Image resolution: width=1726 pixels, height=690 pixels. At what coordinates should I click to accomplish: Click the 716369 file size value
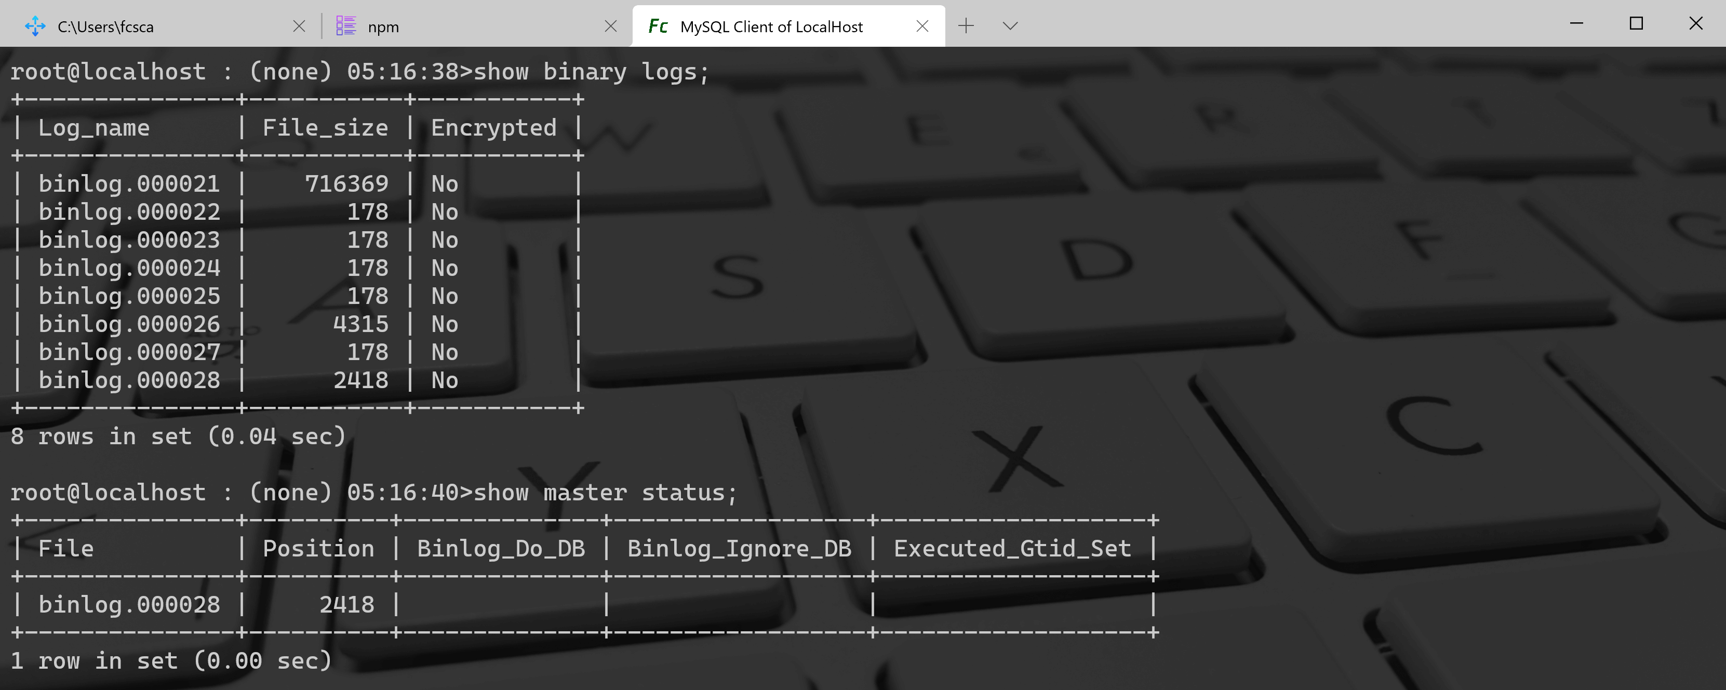tap(346, 184)
